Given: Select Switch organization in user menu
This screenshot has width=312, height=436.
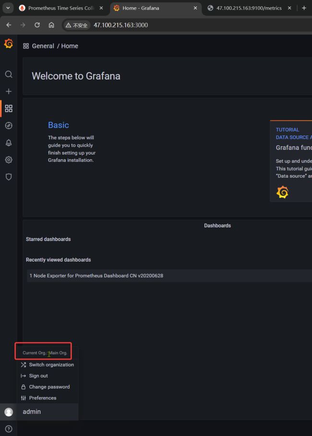Looking at the screenshot, I should tap(48, 364).
